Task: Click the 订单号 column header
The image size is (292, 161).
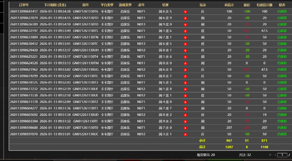Action: pos(24,5)
